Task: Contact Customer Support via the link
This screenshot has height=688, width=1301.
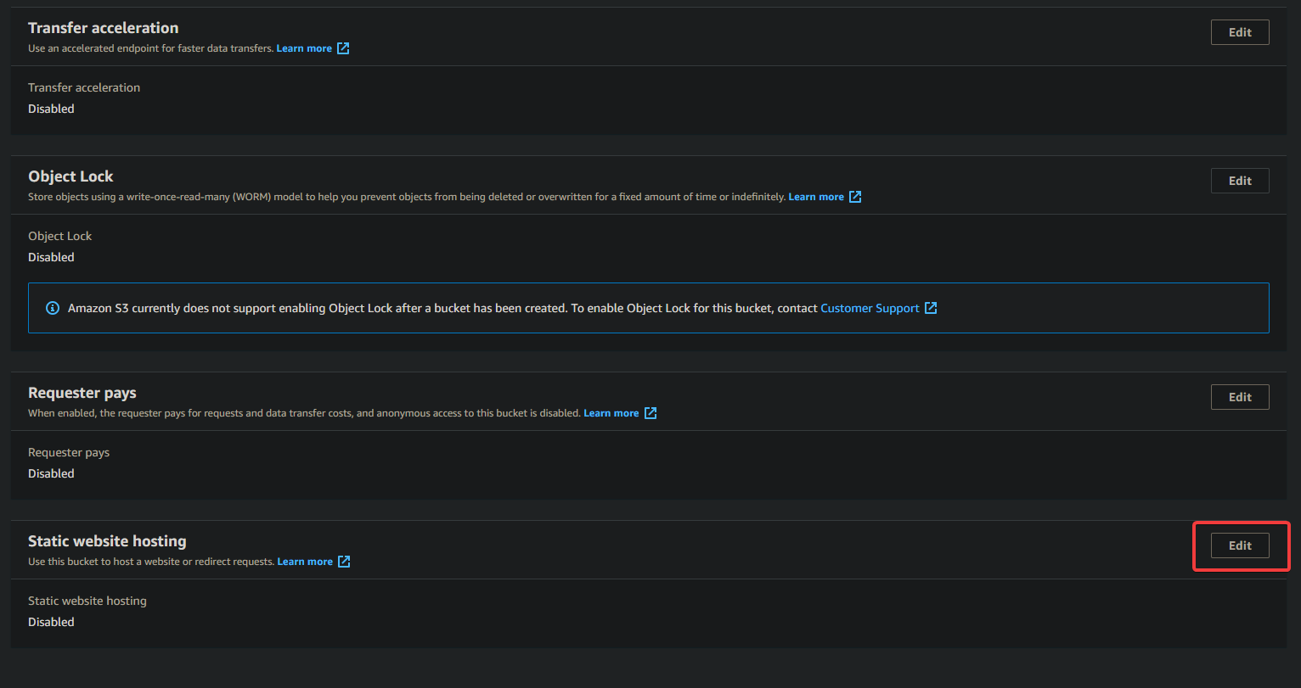Action: 870,308
